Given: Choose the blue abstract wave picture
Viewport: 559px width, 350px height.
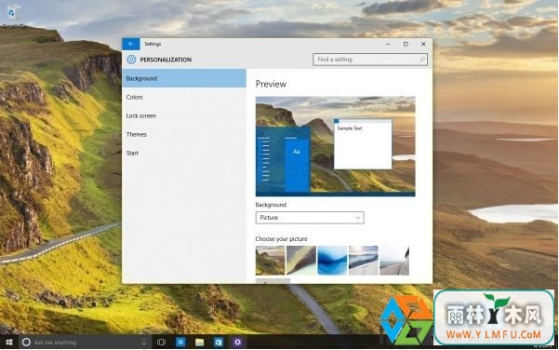Looking at the screenshot, I should pyautogui.click(x=332, y=261).
